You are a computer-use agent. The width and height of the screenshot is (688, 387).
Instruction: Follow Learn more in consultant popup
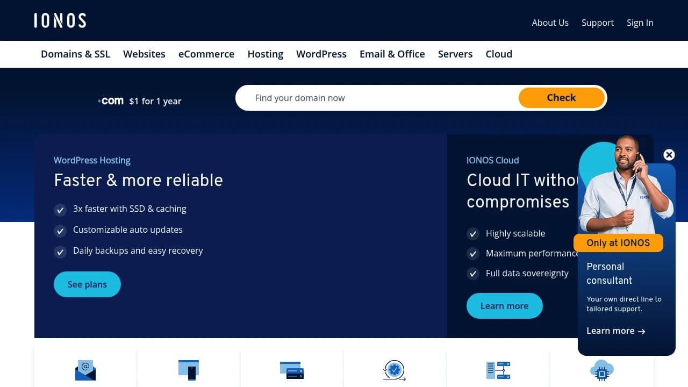(x=615, y=331)
